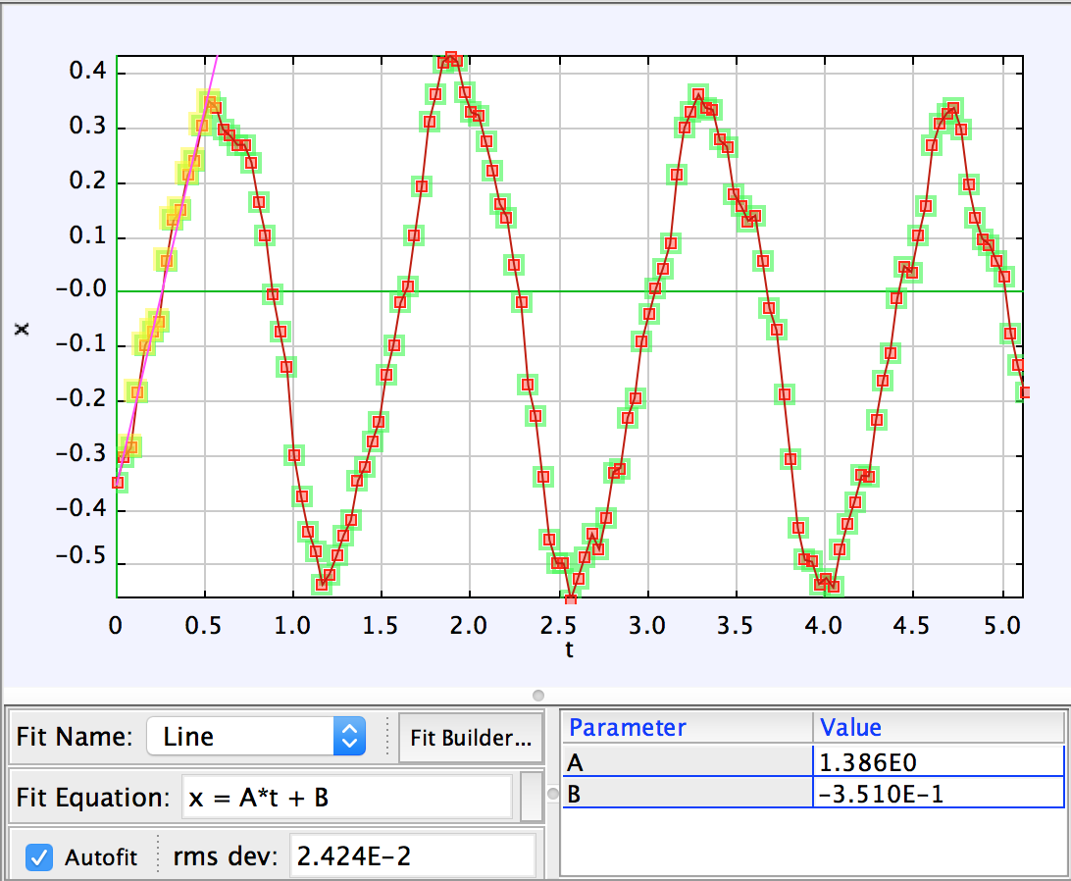This screenshot has width=1071, height=881.
Task: Select the B parameter name cell
Action: pos(687,794)
